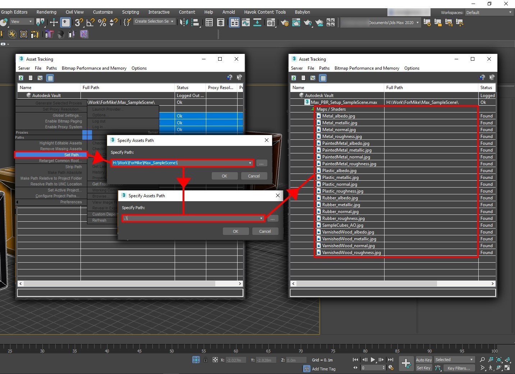Click Refresh icon in right Asset Tracking
This screenshot has width=515, height=374.
[294, 78]
